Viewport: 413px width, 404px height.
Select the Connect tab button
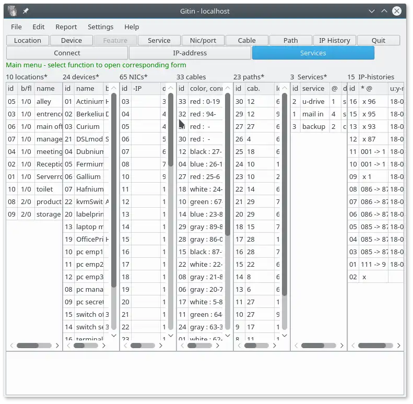click(67, 53)
